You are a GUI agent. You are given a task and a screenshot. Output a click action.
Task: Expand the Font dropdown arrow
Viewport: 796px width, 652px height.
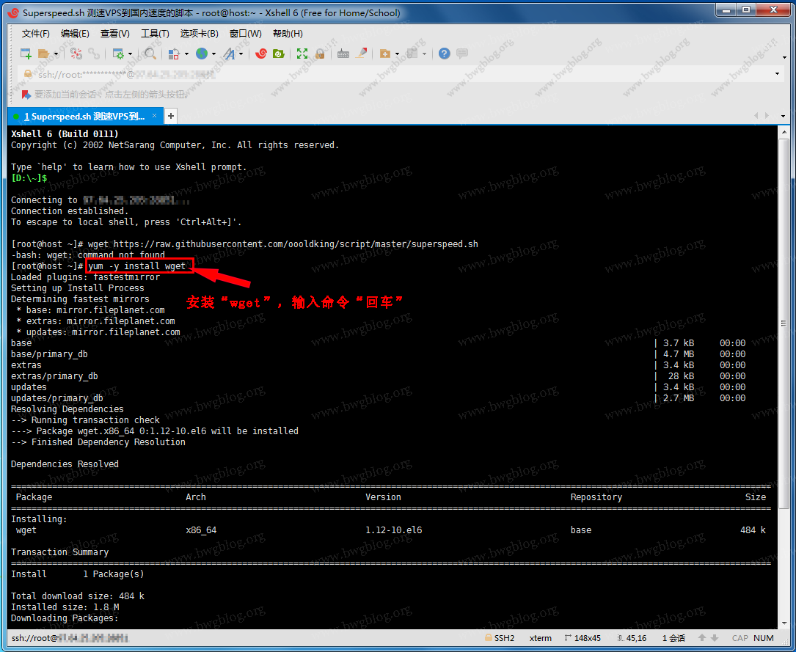241,54
